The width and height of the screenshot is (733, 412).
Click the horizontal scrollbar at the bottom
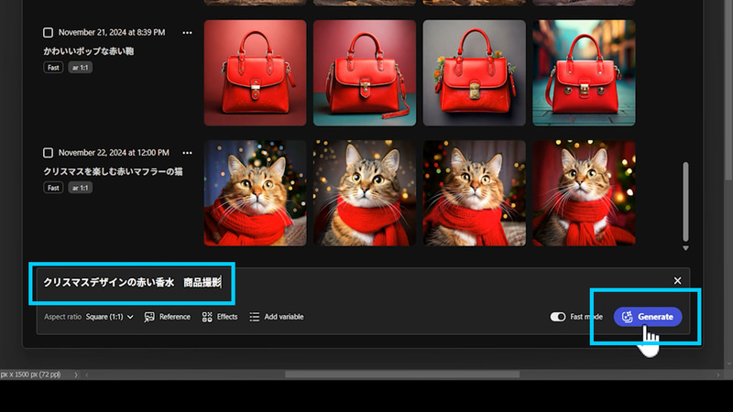(402, 374)
